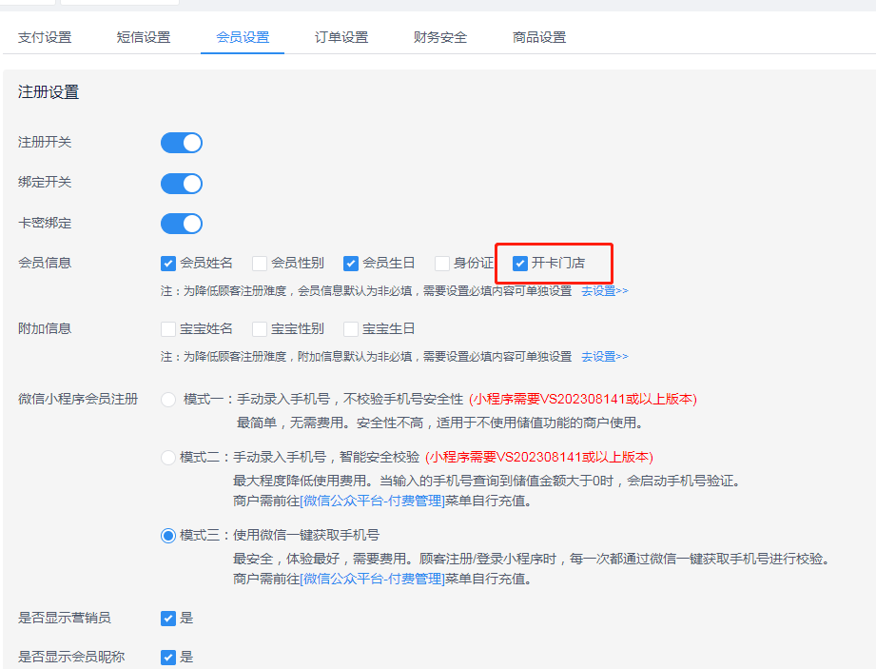Open 微信公众平台-付费管理 link under 模式三

point(372,579)
